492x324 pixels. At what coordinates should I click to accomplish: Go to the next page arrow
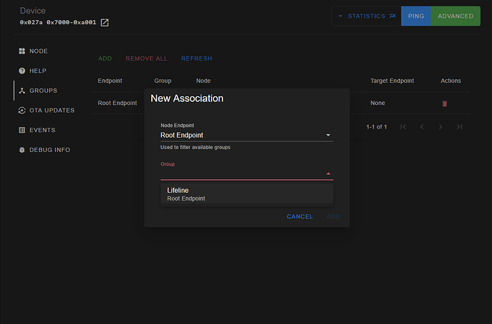[441, 127]
